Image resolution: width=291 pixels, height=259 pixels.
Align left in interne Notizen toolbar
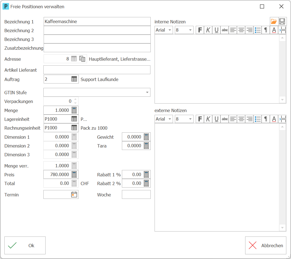click(233, 30)
